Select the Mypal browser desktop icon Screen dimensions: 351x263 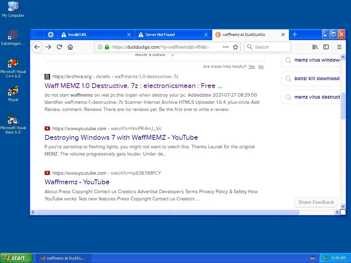[x=13, y=94]
